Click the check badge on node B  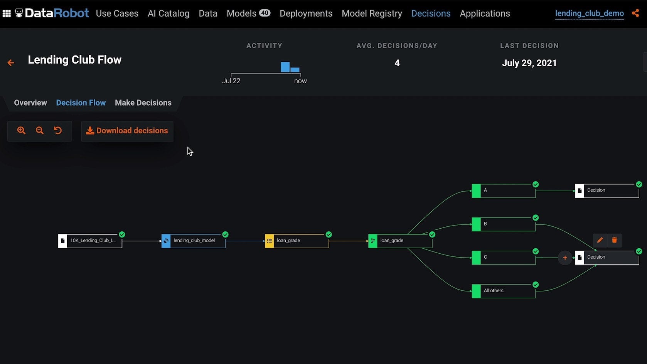(536, 218)
